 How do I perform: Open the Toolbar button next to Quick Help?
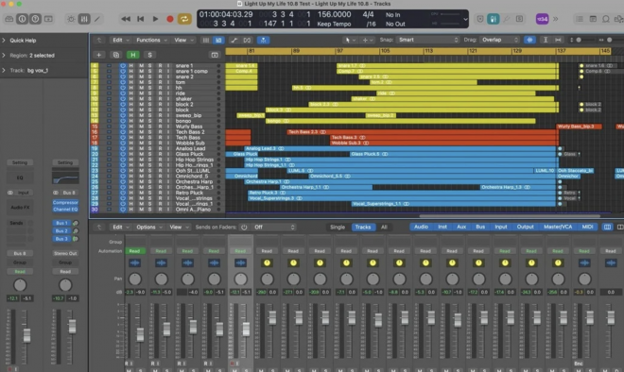point(48,19)
